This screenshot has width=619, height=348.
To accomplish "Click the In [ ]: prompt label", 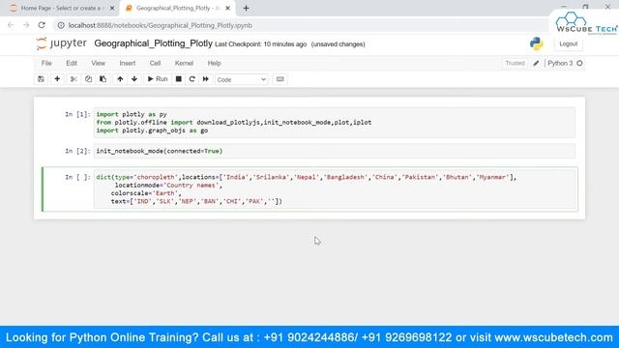I will (77, 177).
